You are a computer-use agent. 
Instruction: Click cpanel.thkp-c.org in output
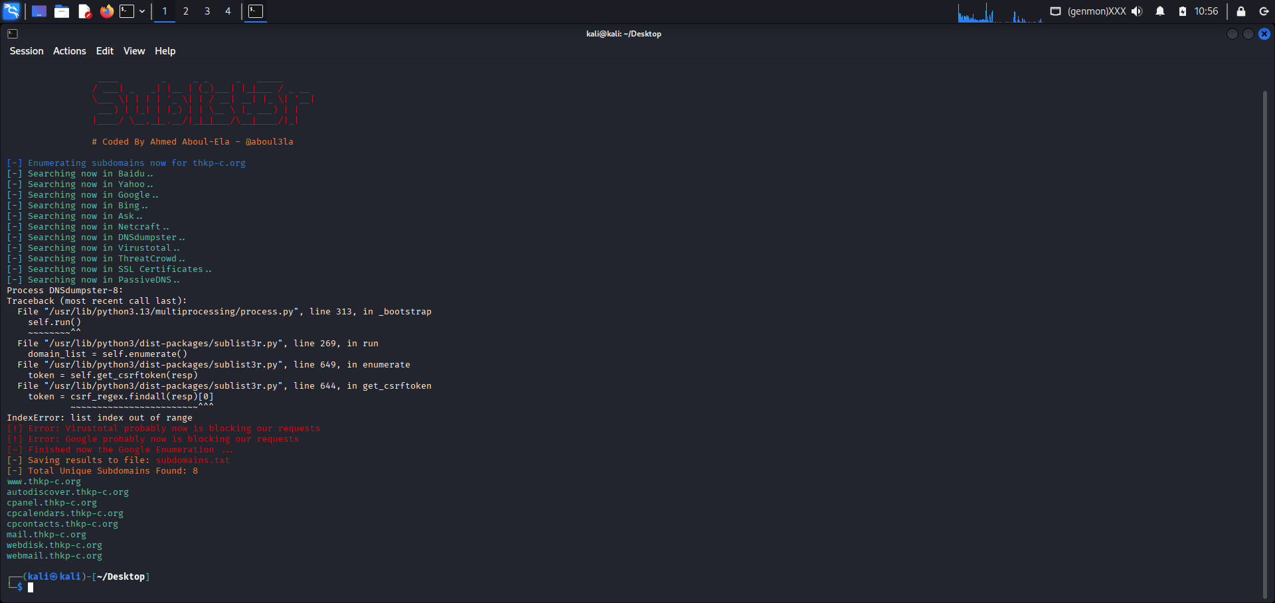tap(52, 503)
